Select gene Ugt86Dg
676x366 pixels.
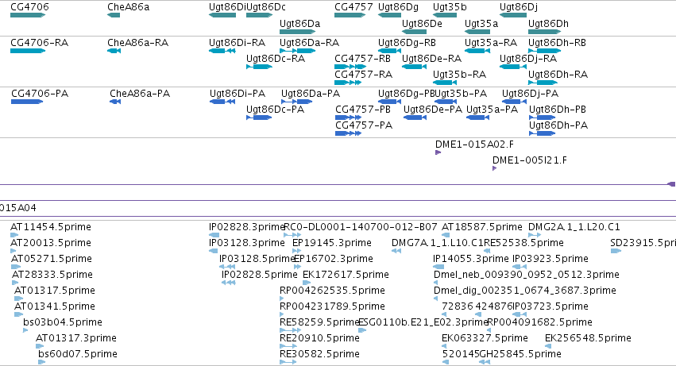click(x=389, y=15)
